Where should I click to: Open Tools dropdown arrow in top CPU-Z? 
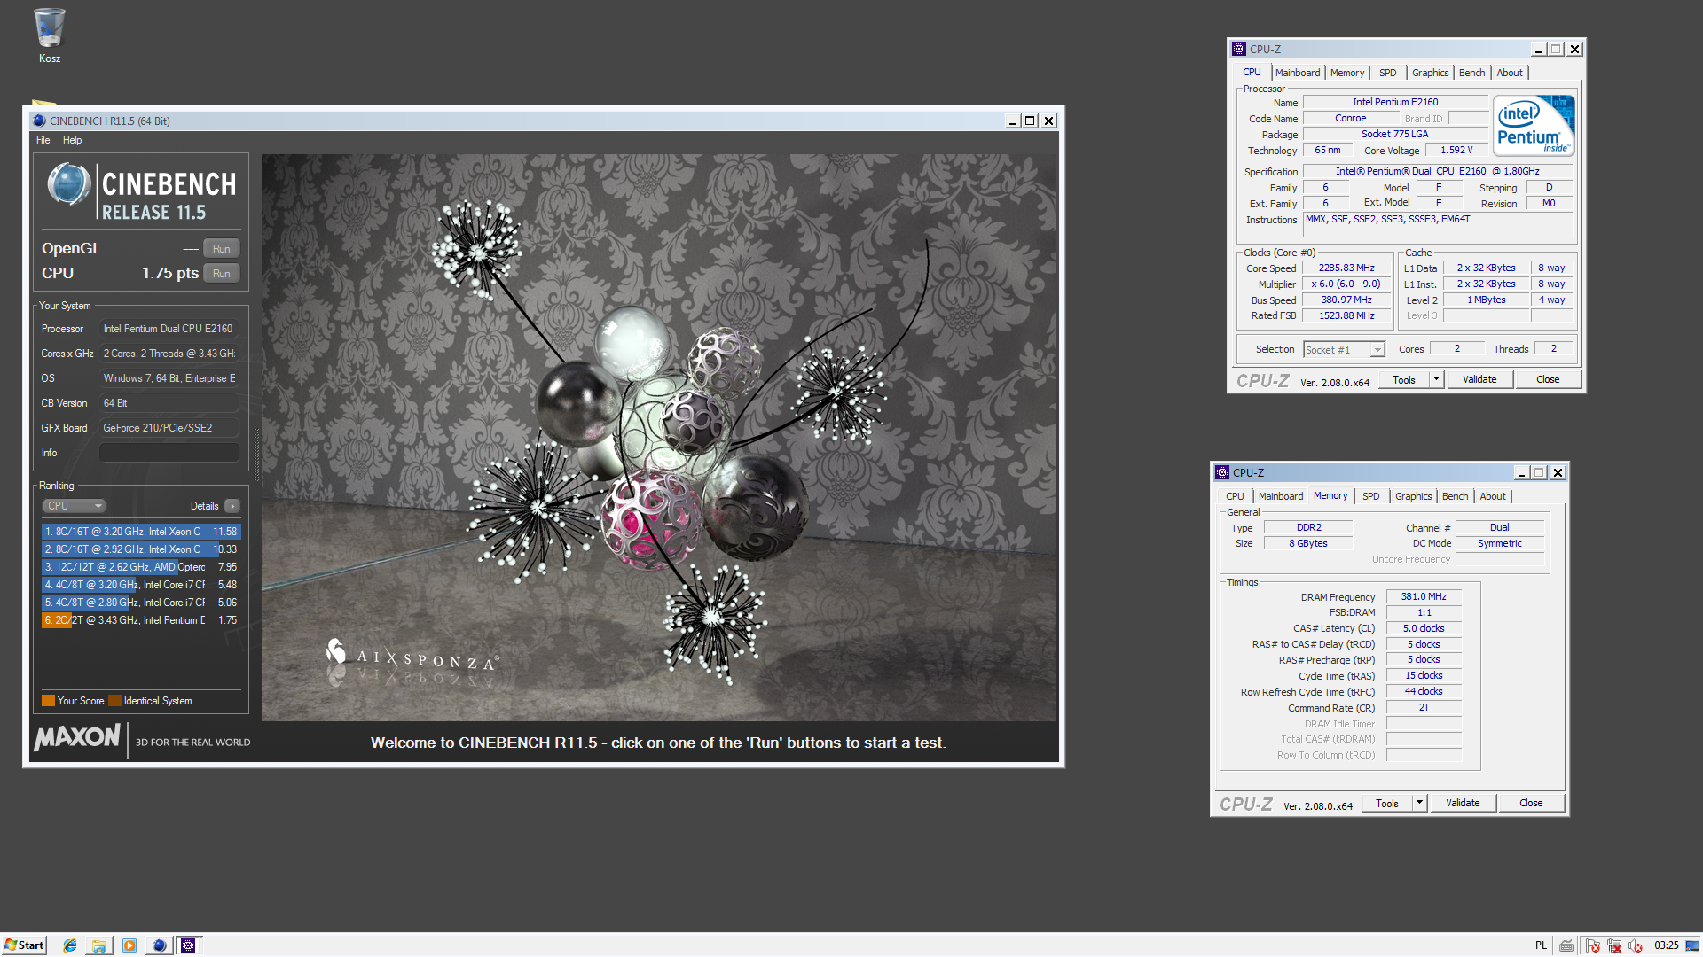point(1436,379)
